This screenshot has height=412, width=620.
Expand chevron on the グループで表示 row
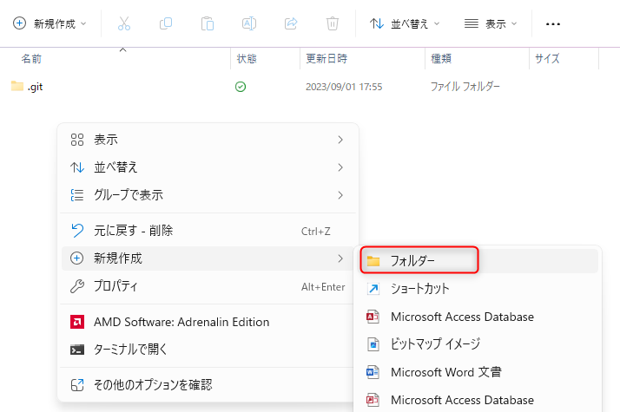pyautogui.click(x=340, y=195)
